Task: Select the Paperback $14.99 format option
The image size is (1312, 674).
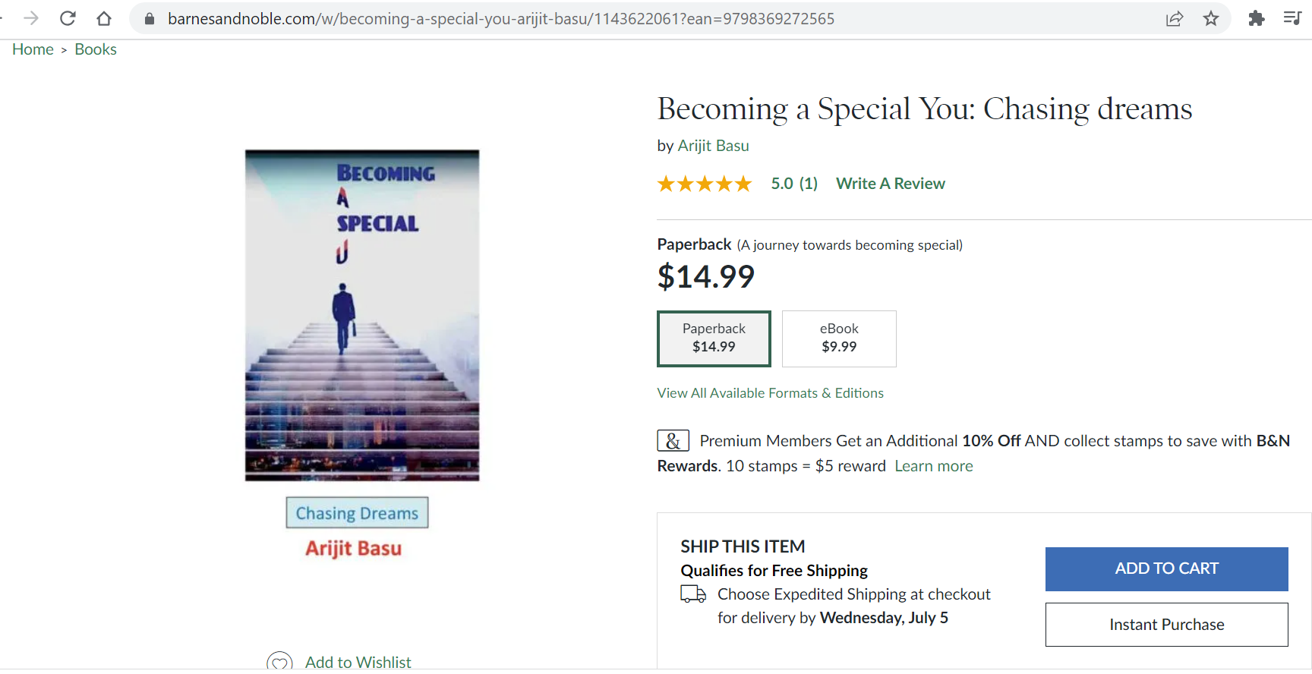Action: [x=714, y=339]
